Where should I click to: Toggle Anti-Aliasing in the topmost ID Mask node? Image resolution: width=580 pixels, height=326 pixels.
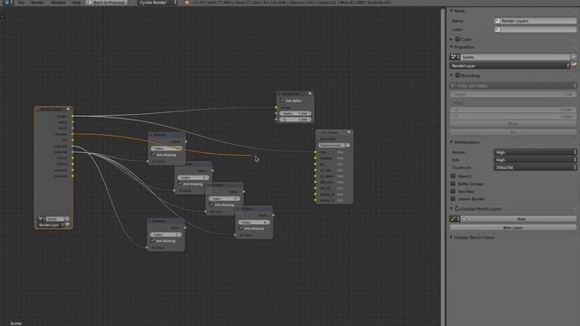[154, 155]
